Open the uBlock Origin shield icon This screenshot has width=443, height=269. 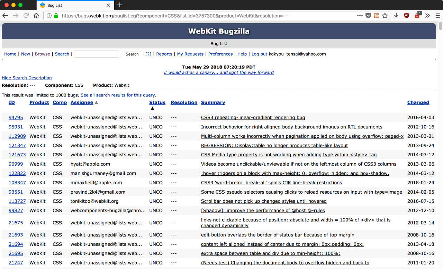tap(406, 16)
